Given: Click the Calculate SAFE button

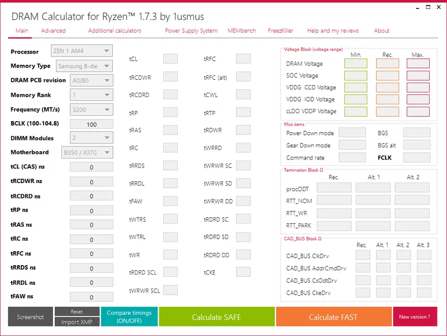Looking at the screenshot, I should tap(217, 316).
